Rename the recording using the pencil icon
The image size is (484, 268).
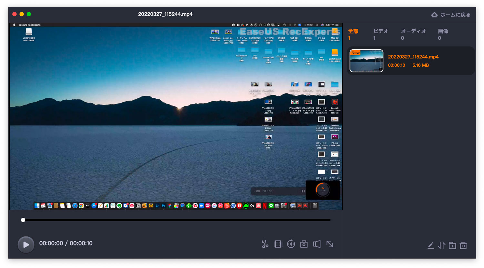coord(430,246)
